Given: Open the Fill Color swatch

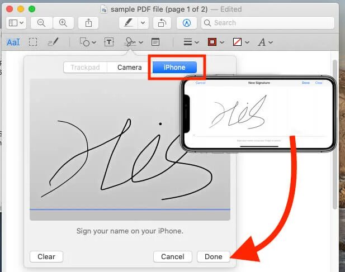Looking at the screenshot, I should [x=237, y=42].
